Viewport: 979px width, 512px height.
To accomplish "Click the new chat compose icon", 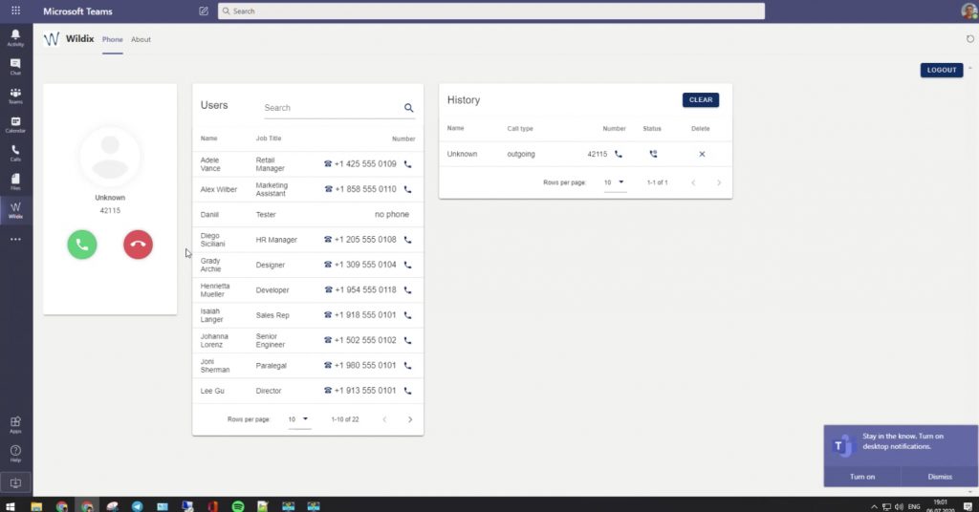I will (x=204, y=11).
